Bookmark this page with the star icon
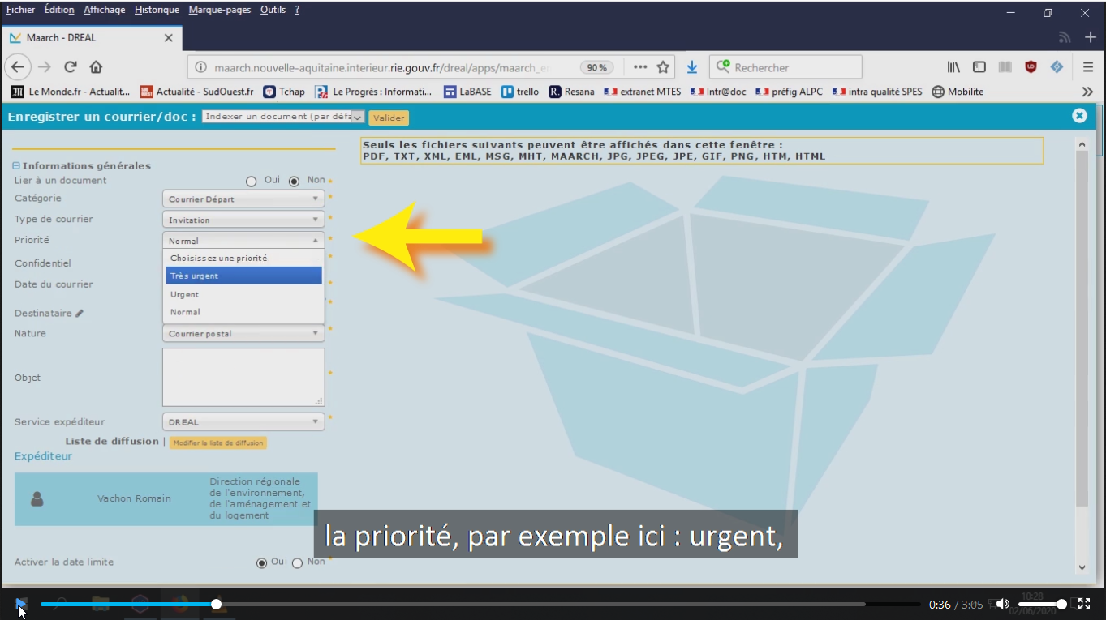The width and height of the screenshot is (1106, 620). (663, 67)
